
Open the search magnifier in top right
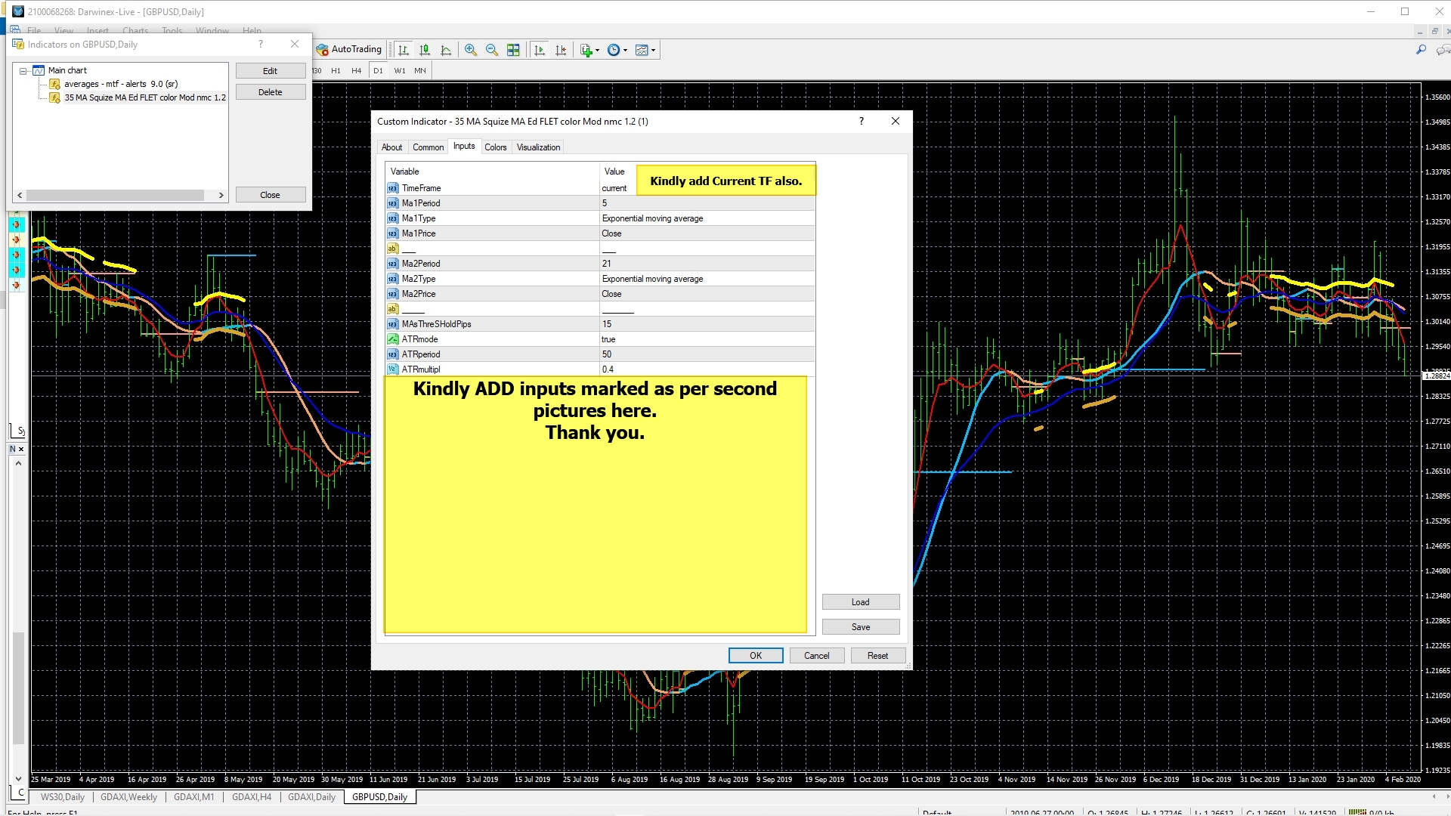pyautogui.click(x=1421, y=50)
